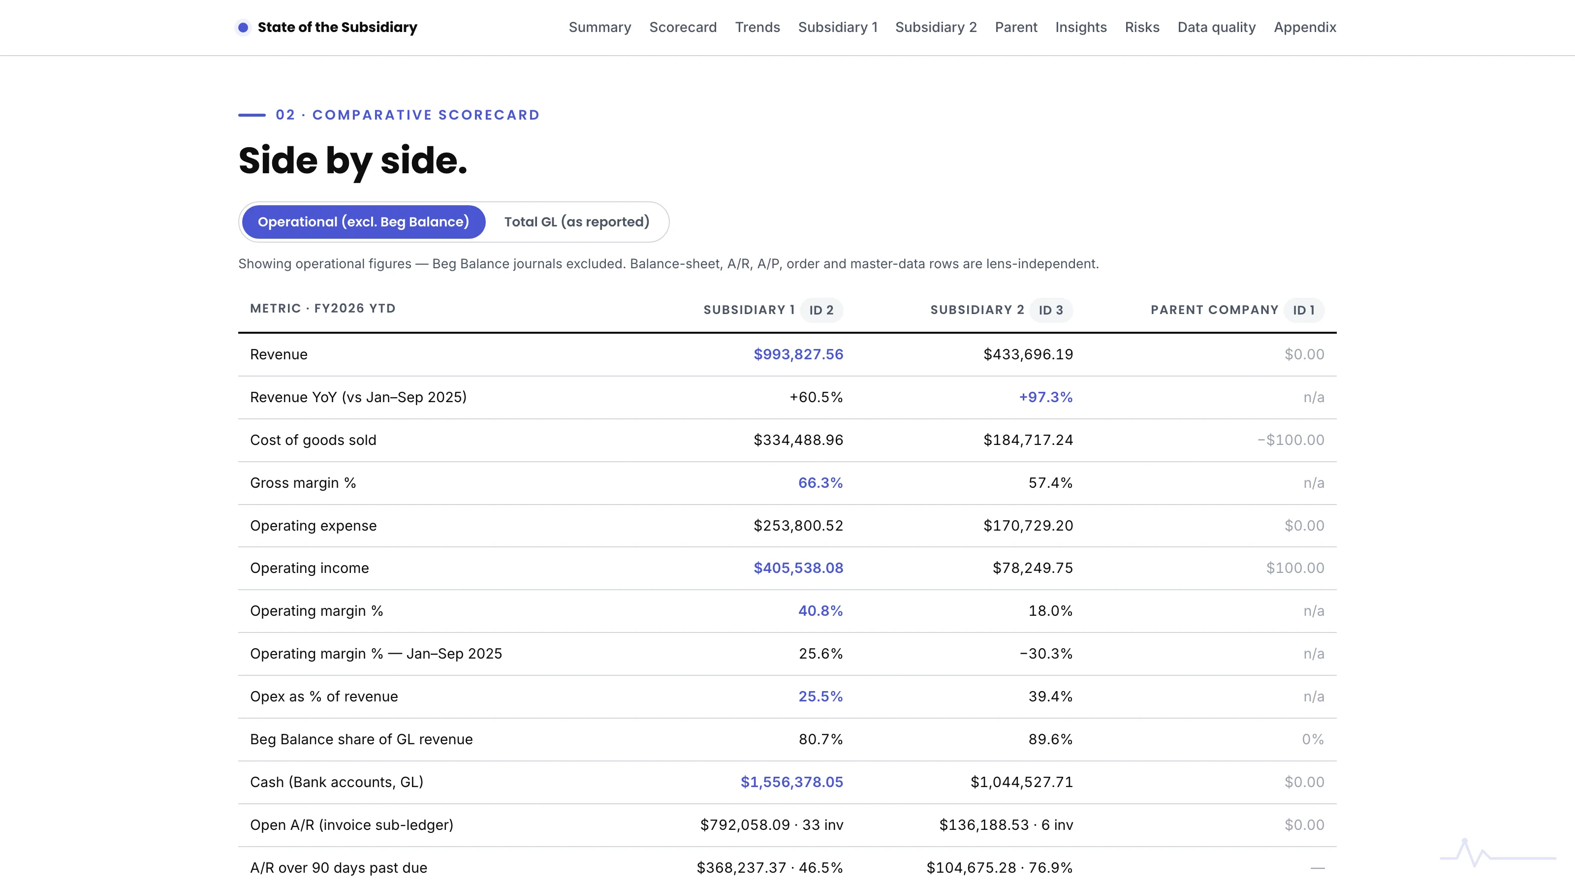
Task: Jump to Appendix section
Action: [x=1305, y=28]
